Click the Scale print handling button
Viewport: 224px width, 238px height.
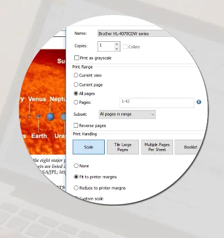(88, 147)
